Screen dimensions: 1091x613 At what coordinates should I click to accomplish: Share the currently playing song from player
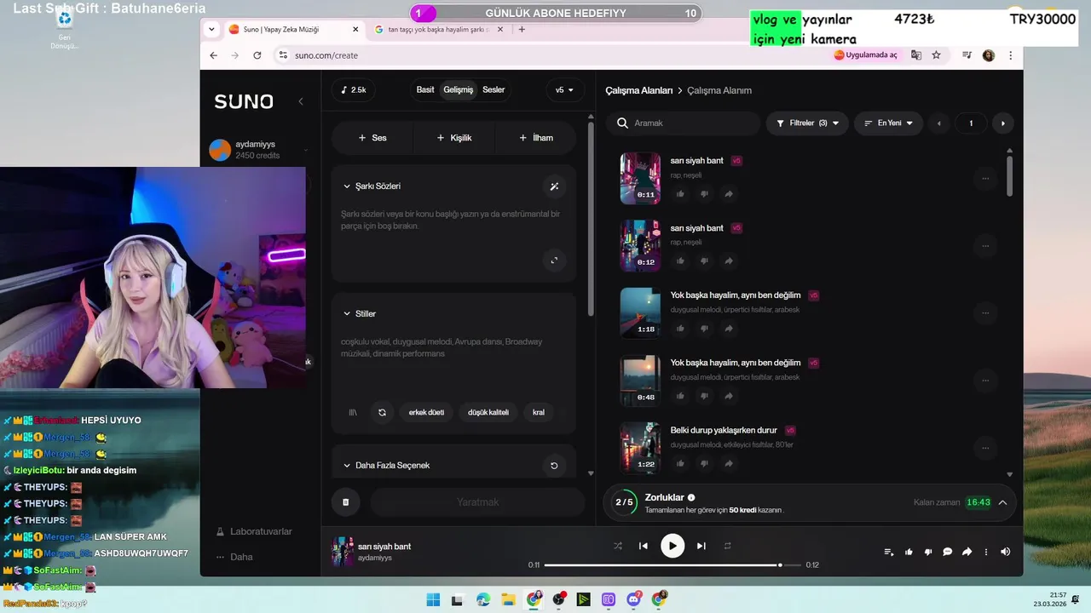point(967,552)
